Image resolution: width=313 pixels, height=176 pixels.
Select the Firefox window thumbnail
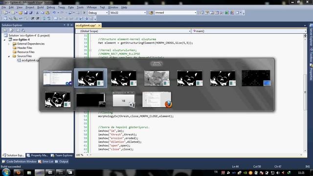[157, 100]
